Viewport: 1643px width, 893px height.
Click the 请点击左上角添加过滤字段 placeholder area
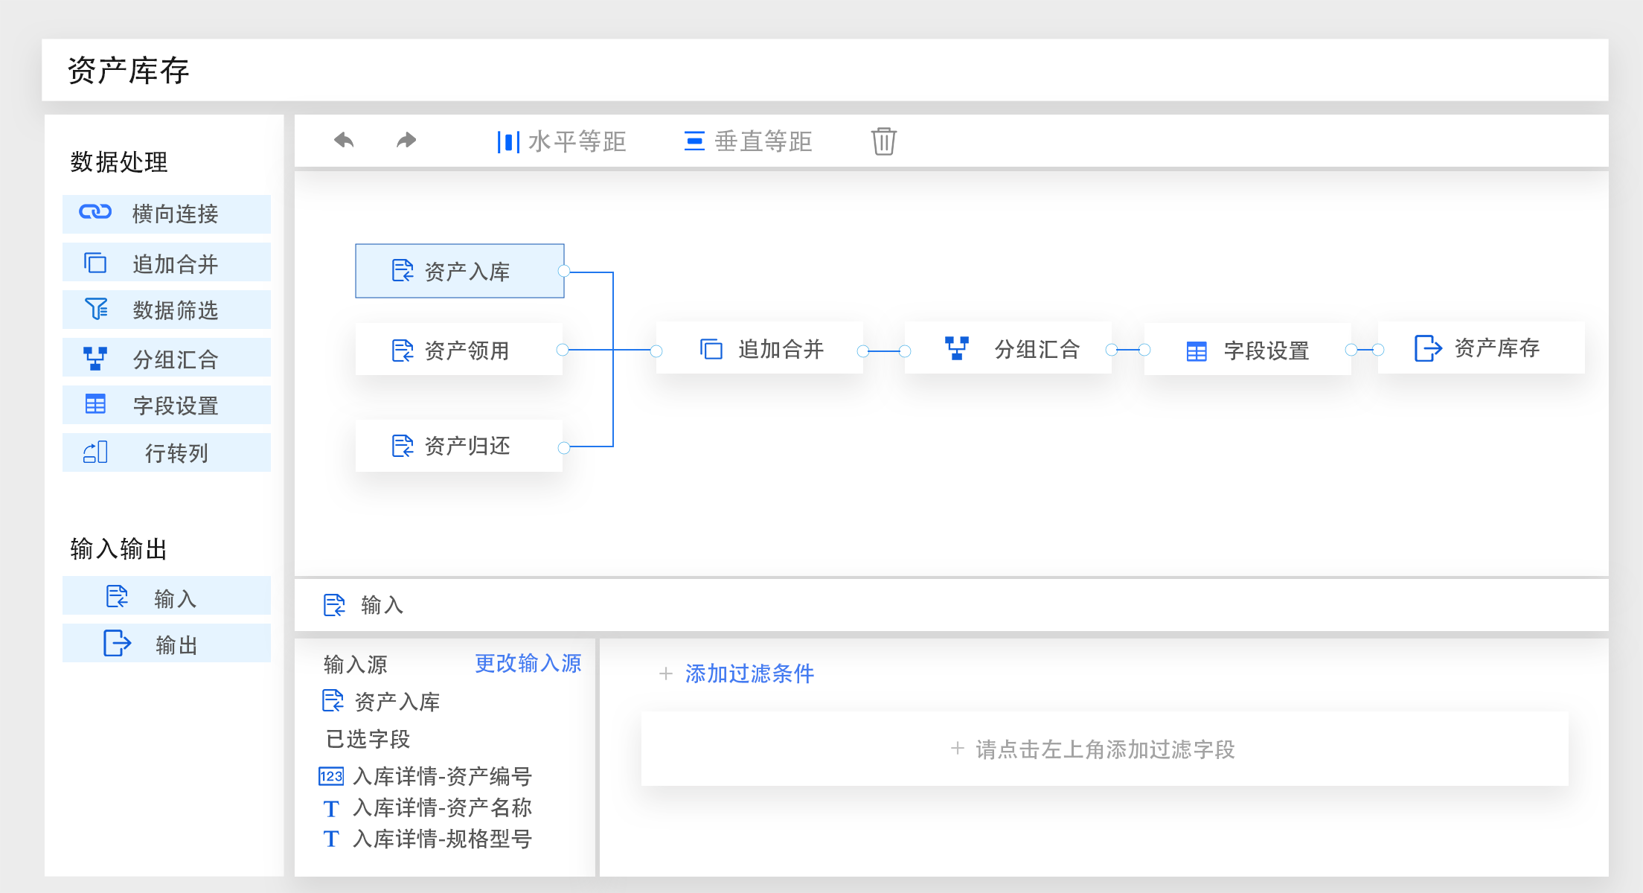tap(1104, 749)
